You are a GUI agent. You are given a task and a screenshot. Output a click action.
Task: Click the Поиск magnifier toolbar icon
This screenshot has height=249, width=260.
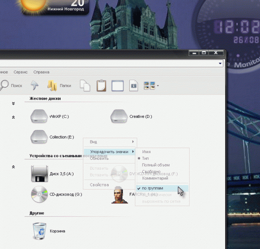[x=4, y=85]
